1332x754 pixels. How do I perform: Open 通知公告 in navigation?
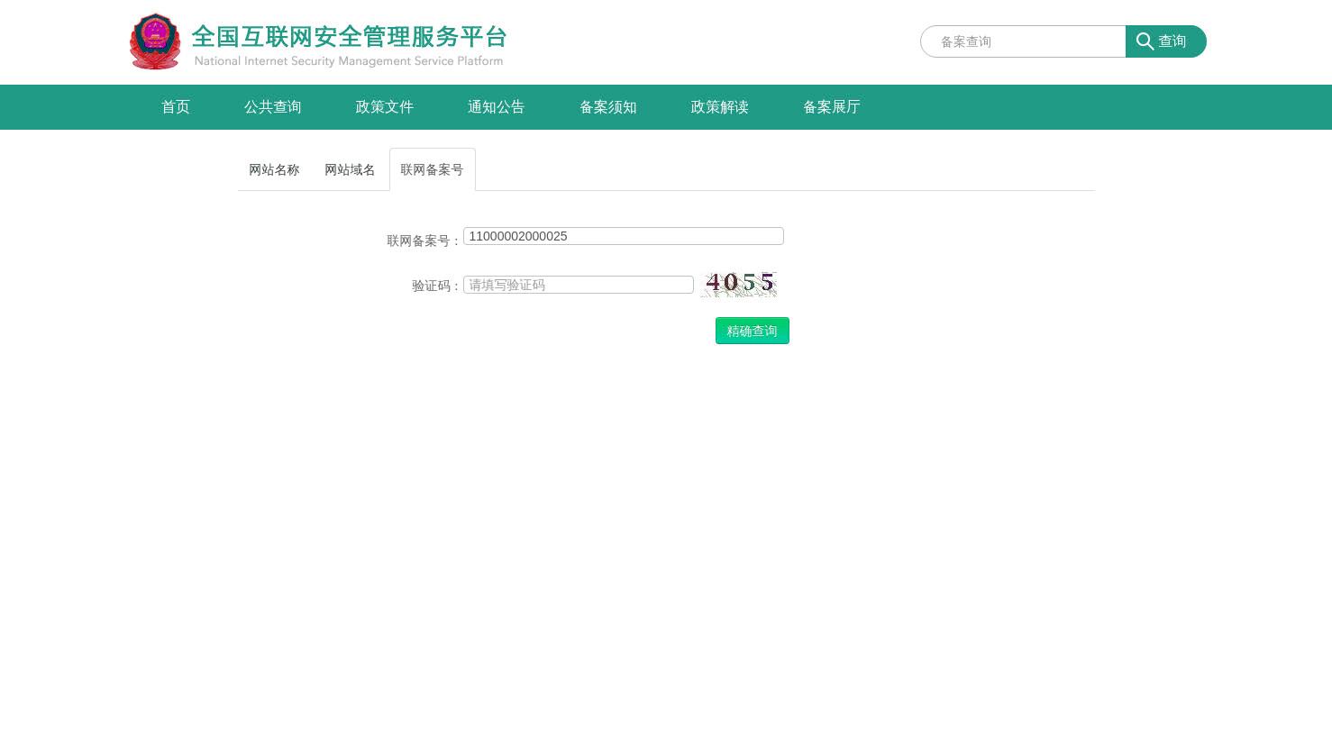tap(497, 107)
